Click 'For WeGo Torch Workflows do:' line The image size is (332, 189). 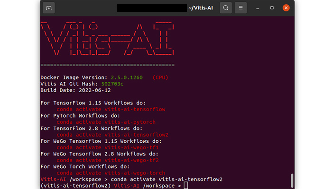[x=85, y=166]
